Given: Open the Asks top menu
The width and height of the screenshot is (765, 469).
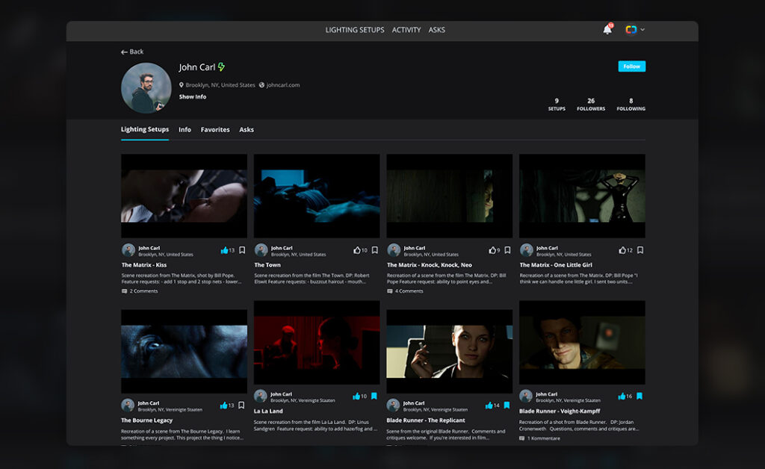Looking at the screenshot, I should pyautogui.click(x=436, y=30).
